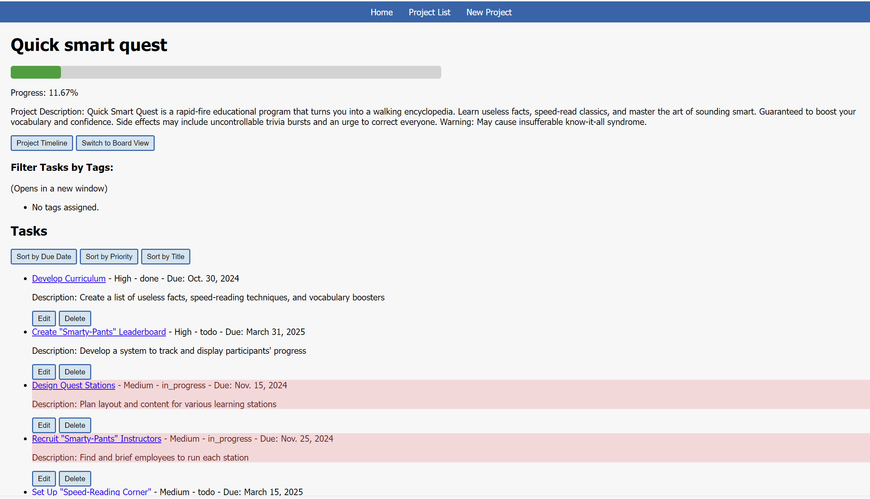Open Recruit "Smarty-Pants" Instructors task
This screenshot has height=499, width=870.
click(x=97, y=438)
